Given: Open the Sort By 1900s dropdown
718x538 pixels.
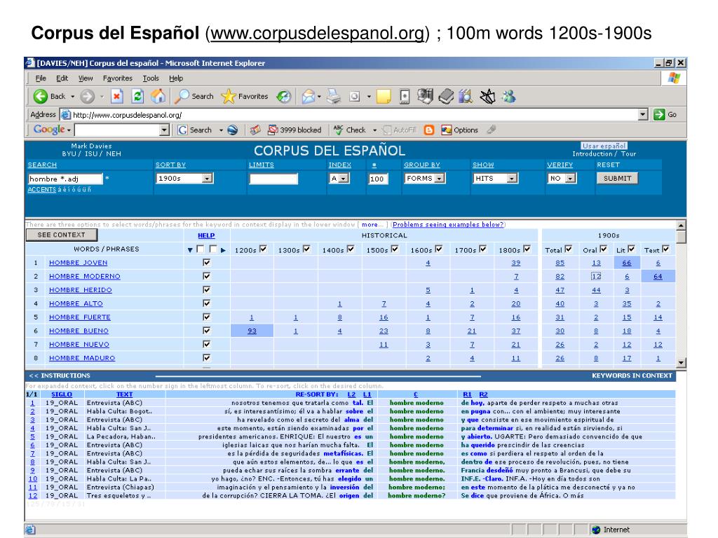Looking at the screenshot, I should (x=208, y=179).
